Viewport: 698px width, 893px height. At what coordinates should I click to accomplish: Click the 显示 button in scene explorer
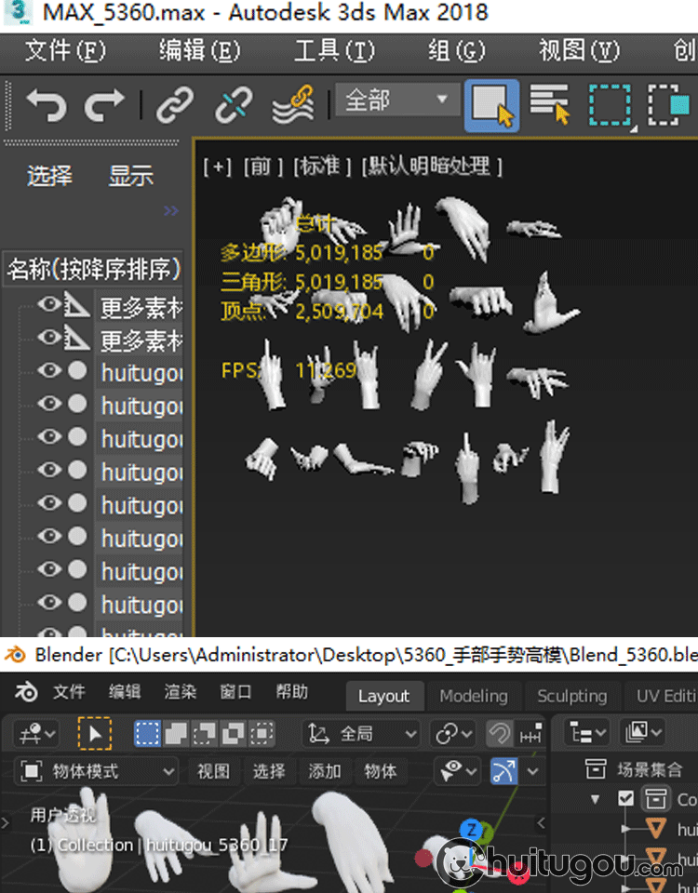click(131, 176)
